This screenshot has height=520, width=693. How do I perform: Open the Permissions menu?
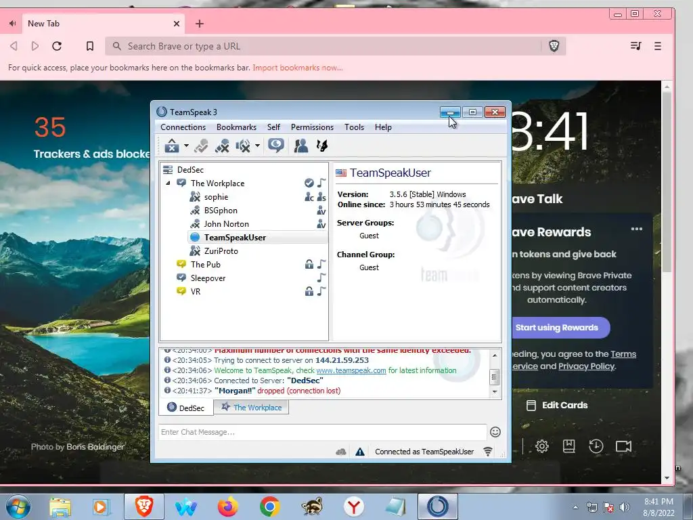tap(312, 127)
